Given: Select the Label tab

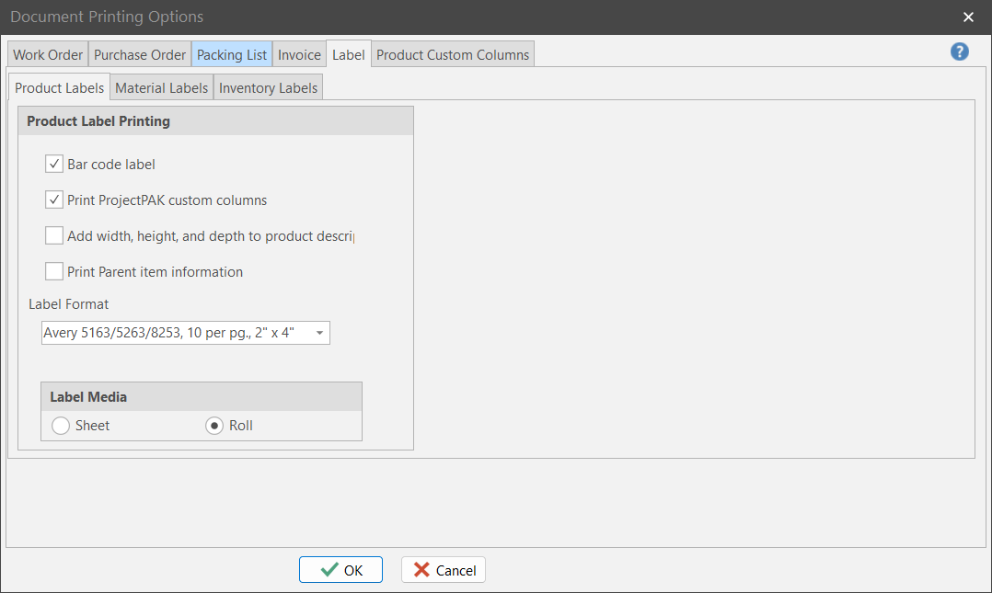Looking at the screenshot, I should (349, 55).
